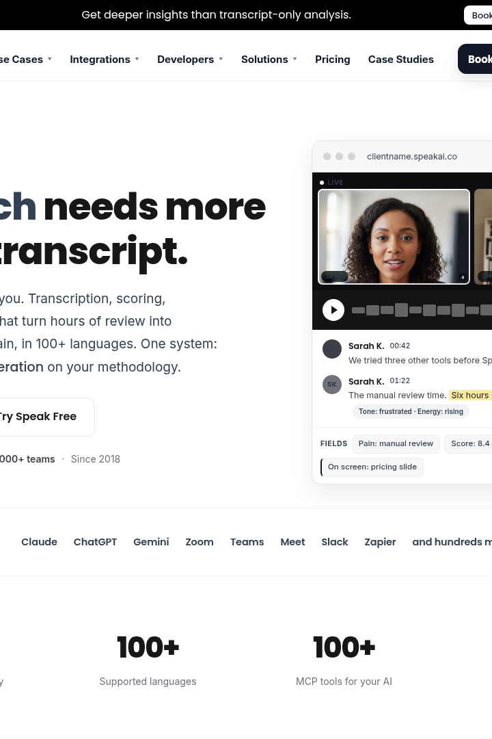Click the LIVE indicator label

pyautogui.click(x=336, y=183)
